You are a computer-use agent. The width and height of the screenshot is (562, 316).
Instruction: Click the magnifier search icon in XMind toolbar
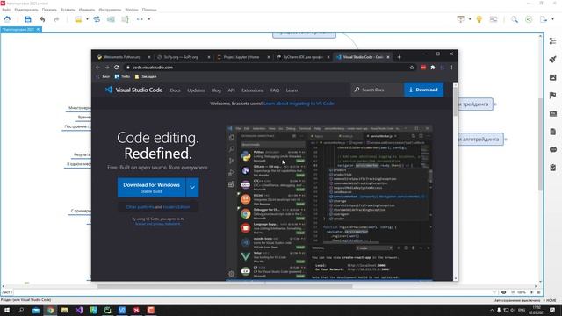click(515, 19)
